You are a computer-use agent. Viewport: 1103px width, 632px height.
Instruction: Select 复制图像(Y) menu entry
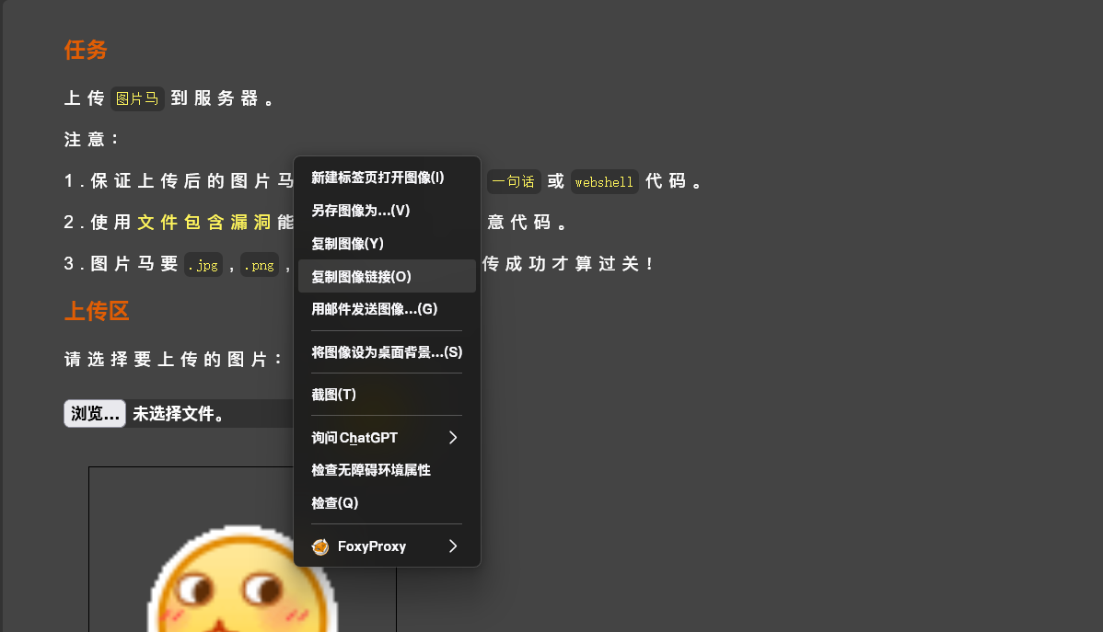pyautogui.click(x=387, y=244)
